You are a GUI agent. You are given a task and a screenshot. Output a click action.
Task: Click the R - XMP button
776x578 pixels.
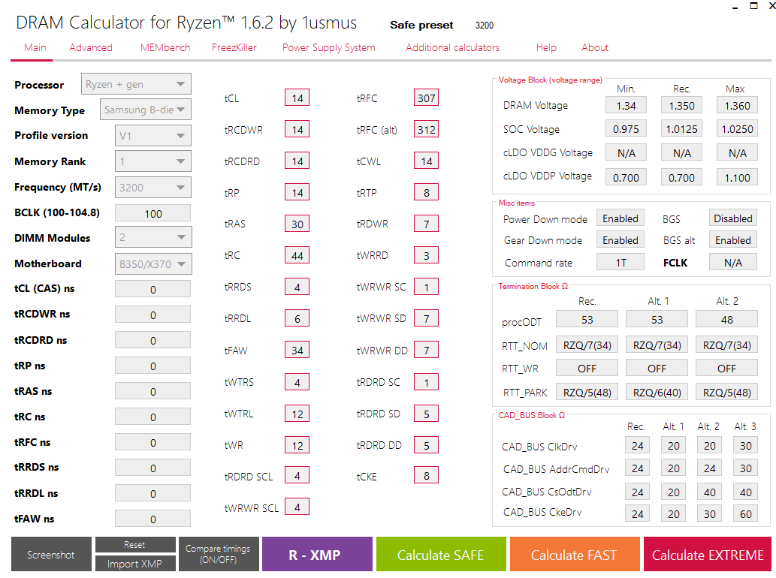click(317, 554)
